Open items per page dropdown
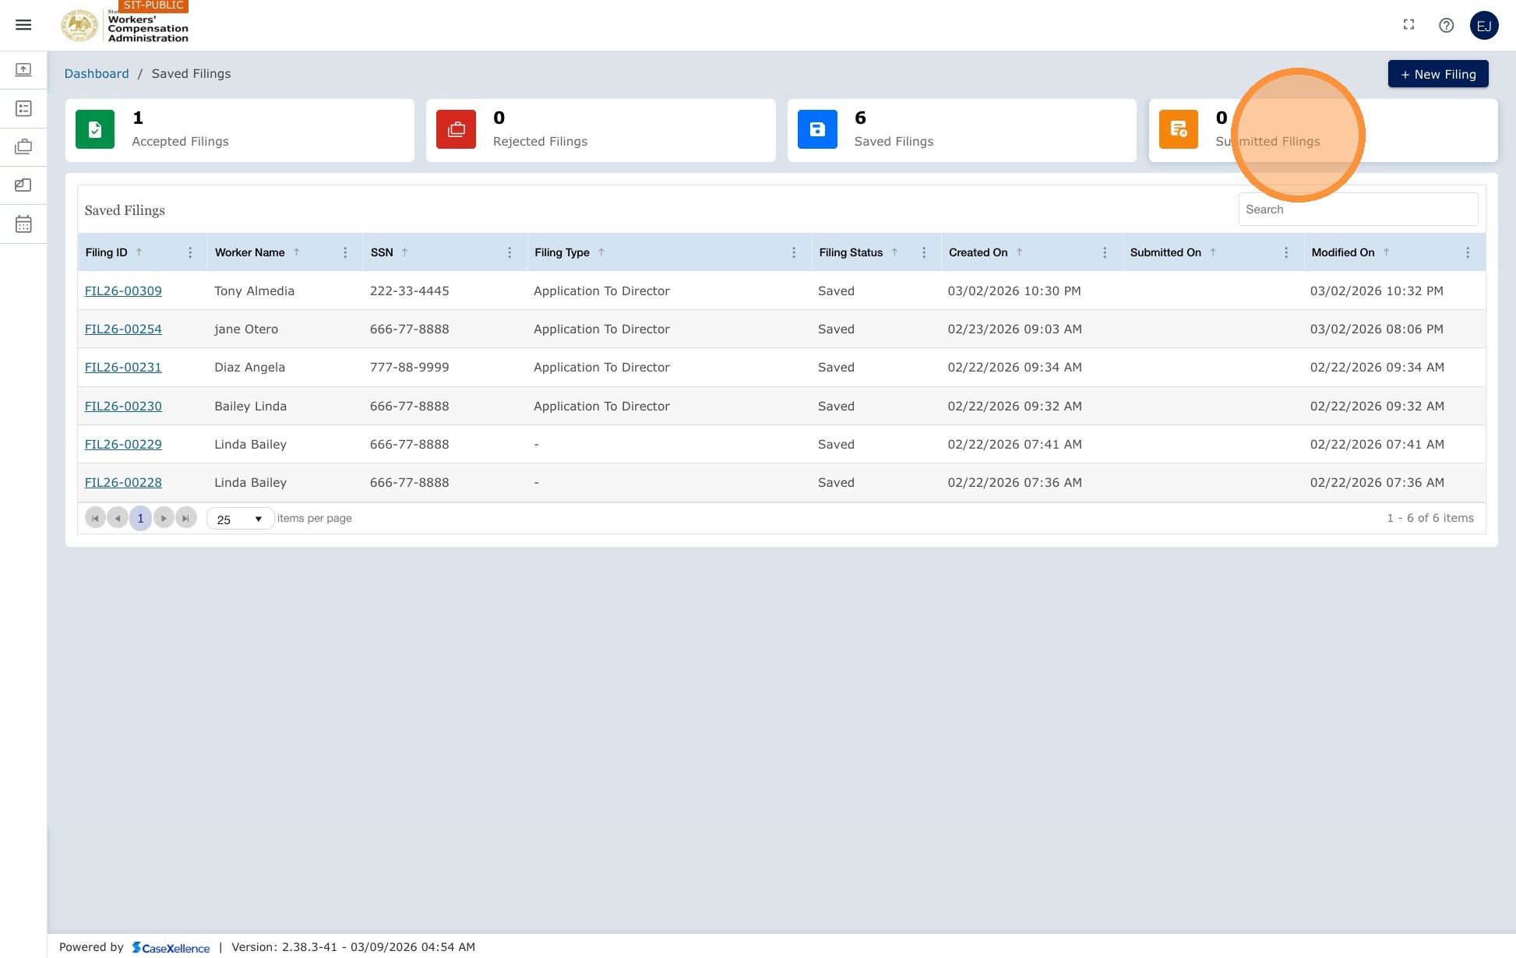This screenshot has height=958, width=1516. (240, 519)
